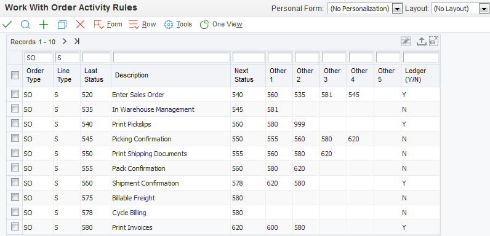The height and width of the screenshot is (236, 490).
Task: Check the Print Shipping Documents row checkbox
Action: coord(15,153)
